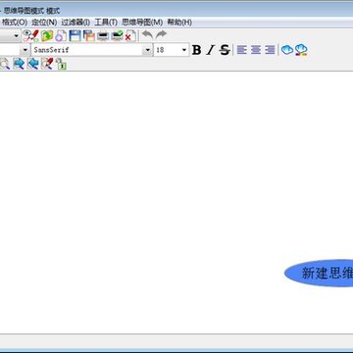Redo the last undone action
The height and width of the screenshot is (353, 353).
pos(161,34)
